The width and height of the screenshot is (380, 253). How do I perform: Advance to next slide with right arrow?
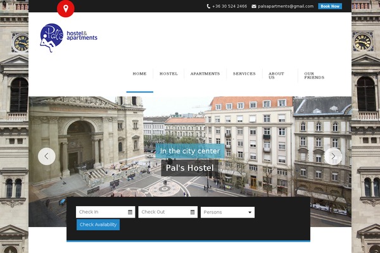coord(333,156)
